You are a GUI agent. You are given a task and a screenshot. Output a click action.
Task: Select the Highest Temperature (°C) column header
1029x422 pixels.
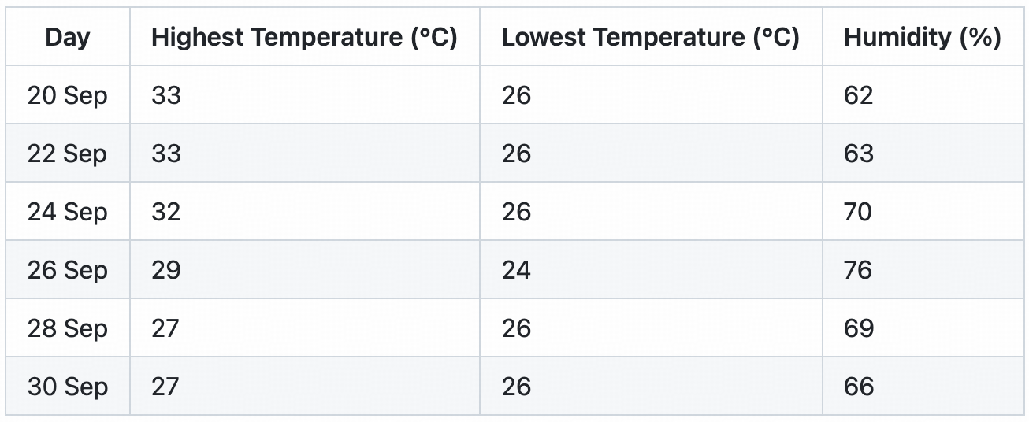coord(304,37)
